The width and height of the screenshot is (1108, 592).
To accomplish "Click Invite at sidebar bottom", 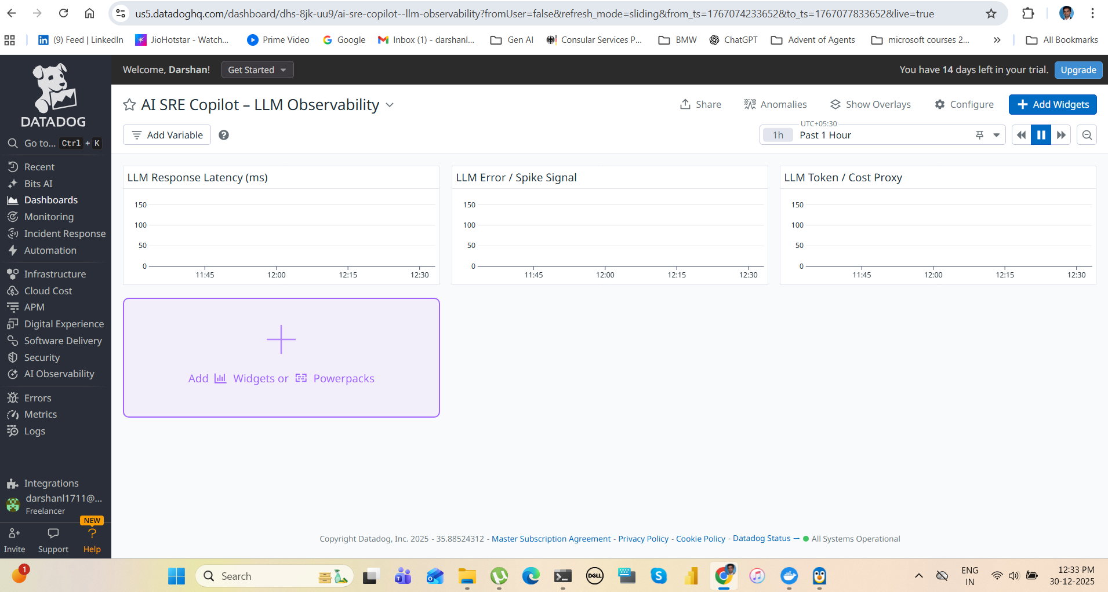I will point(14,540).
